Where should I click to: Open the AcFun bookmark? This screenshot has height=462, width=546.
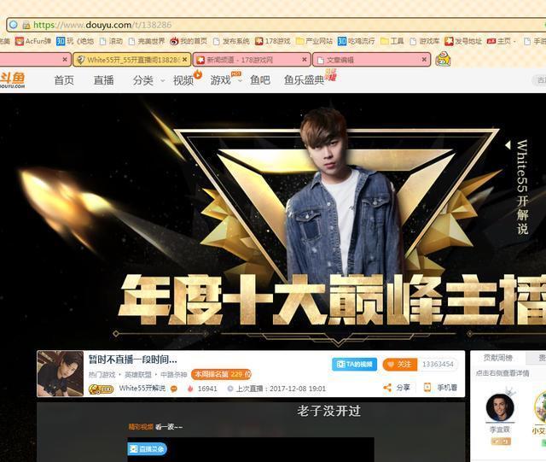[33, 41]
